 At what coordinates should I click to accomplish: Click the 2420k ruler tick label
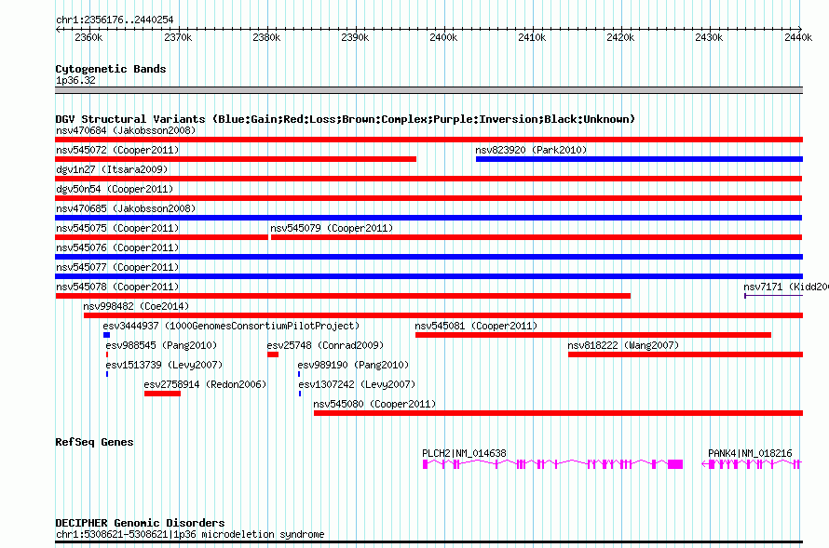click(x=620, y=37)
